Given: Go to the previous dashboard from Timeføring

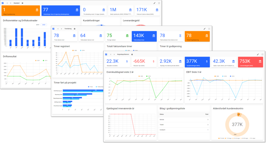Looking at the screenshot, I should click(x=58, y=29).
